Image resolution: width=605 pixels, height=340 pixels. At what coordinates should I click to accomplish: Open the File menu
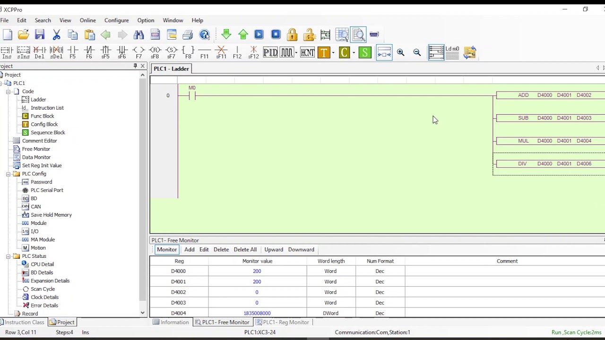click(4, 20)
